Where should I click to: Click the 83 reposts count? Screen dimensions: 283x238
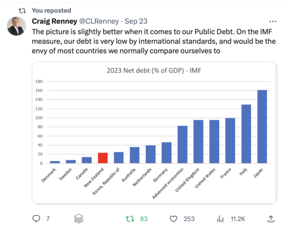143,219
